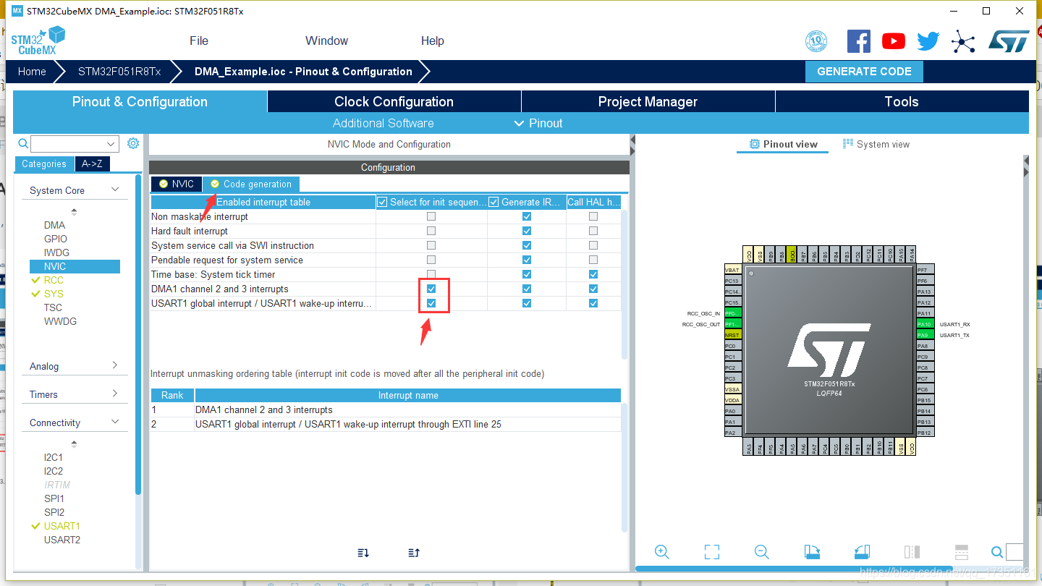Collapse the Connectivity category
The width and height of the screenshot is (1042, 586).
(115, 422)
